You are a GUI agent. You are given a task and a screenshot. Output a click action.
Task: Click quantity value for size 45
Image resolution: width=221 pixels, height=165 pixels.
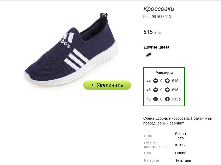tap(161, 90)
